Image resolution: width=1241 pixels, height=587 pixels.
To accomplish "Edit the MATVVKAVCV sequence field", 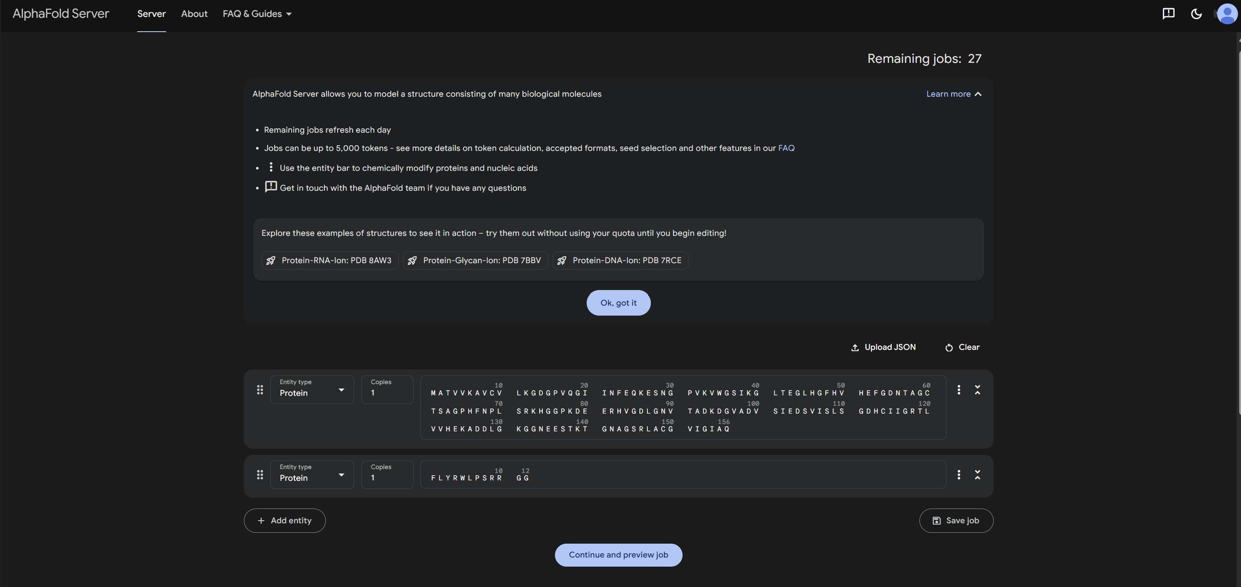I will point(683,407).
